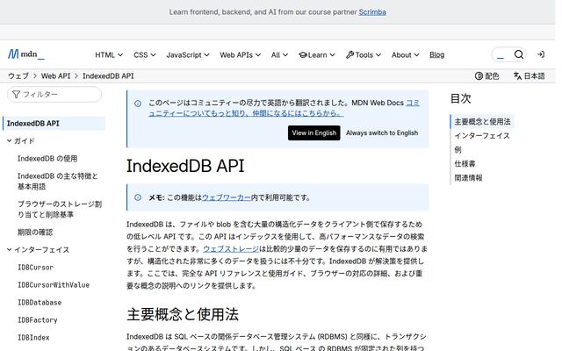Jump to 関連情報 in table of contents
This screenshot has height=351, width=562.
[x=468, y=177]
